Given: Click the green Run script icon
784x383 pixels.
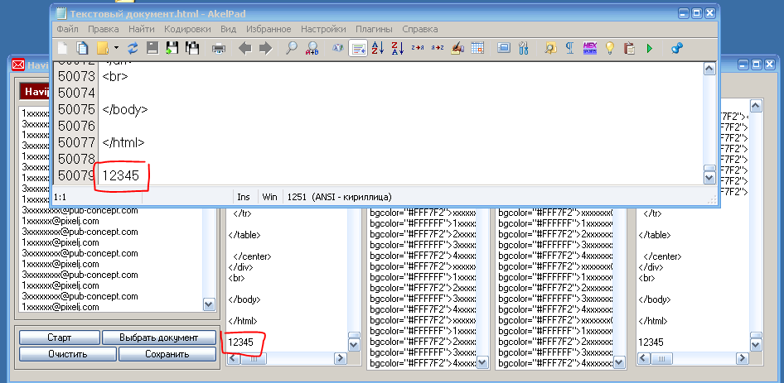Looking at the screenshot, I should click(650, 48).
